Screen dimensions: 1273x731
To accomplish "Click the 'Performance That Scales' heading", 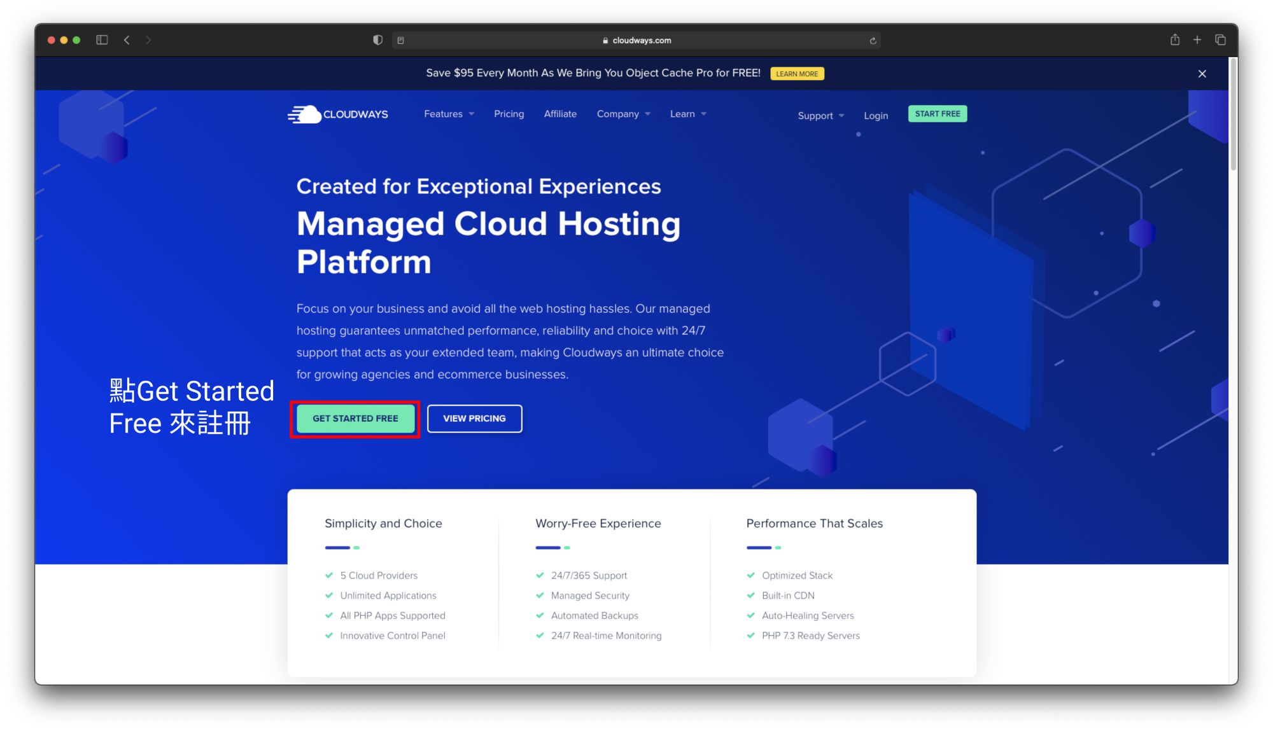I will [x=814, y=524].
